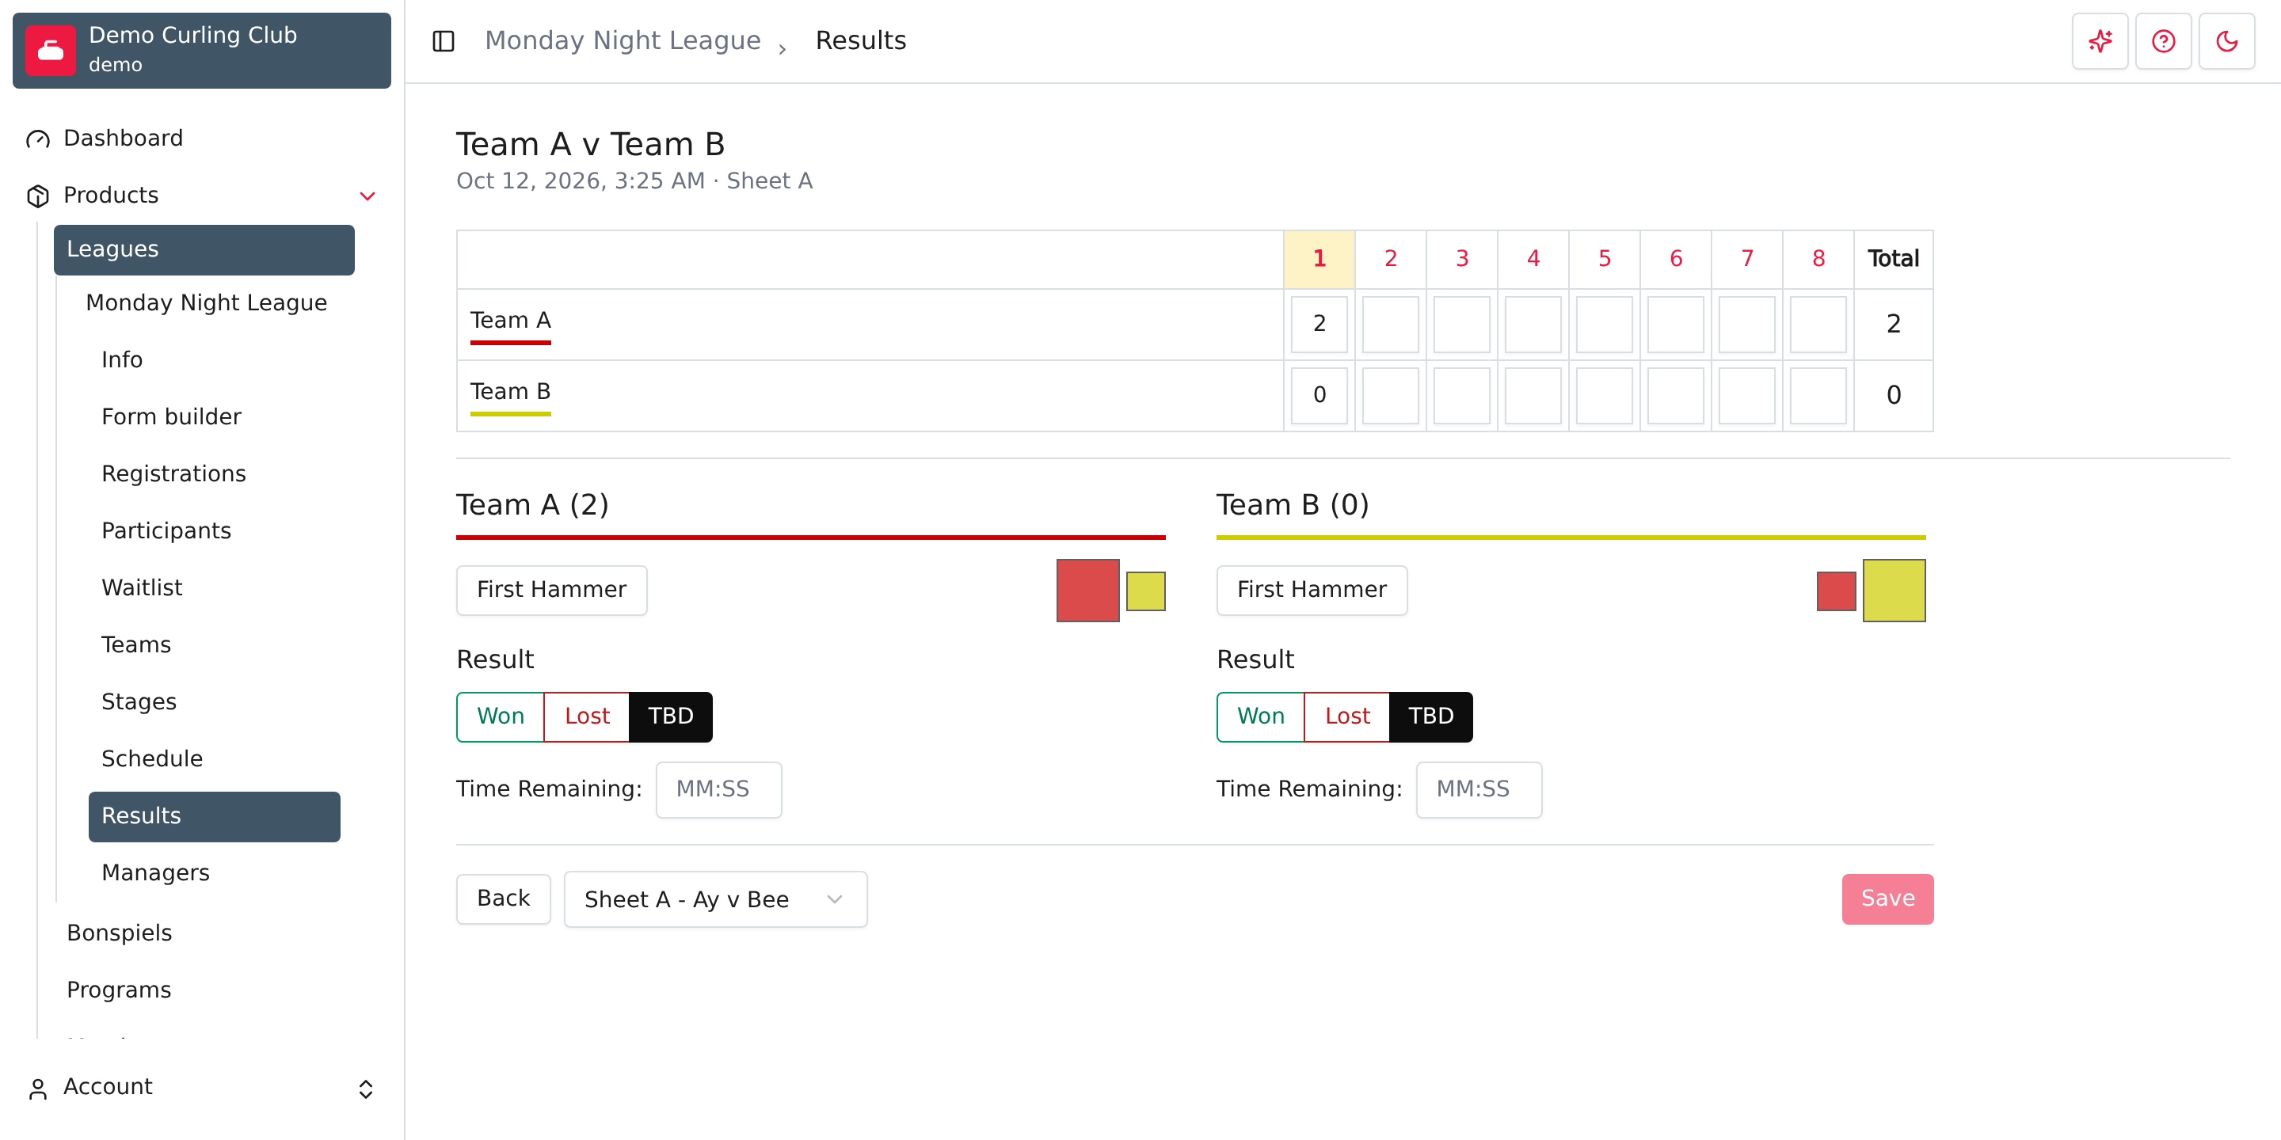Screen dimensions: 2281x1140
Task: Click Team A end 8 score field
Action: [1818, 324]
